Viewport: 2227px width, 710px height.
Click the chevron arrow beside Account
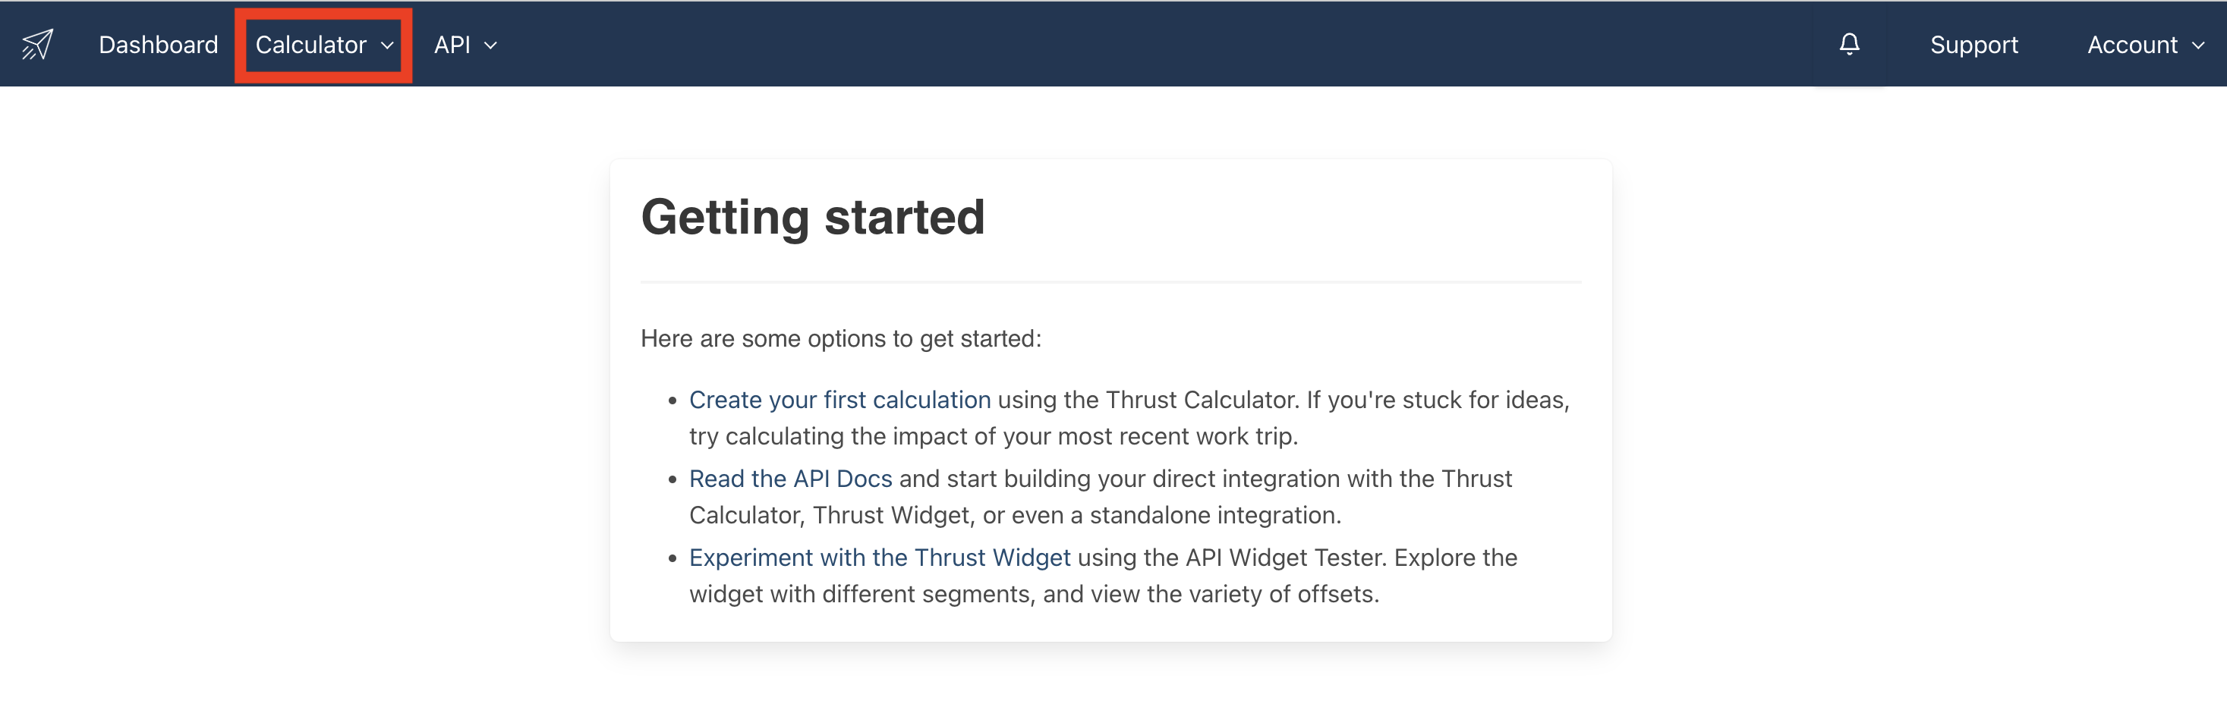[2197, 46]
